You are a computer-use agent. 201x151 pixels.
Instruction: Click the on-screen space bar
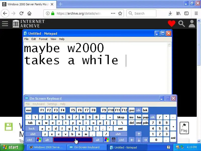point(73,140)
